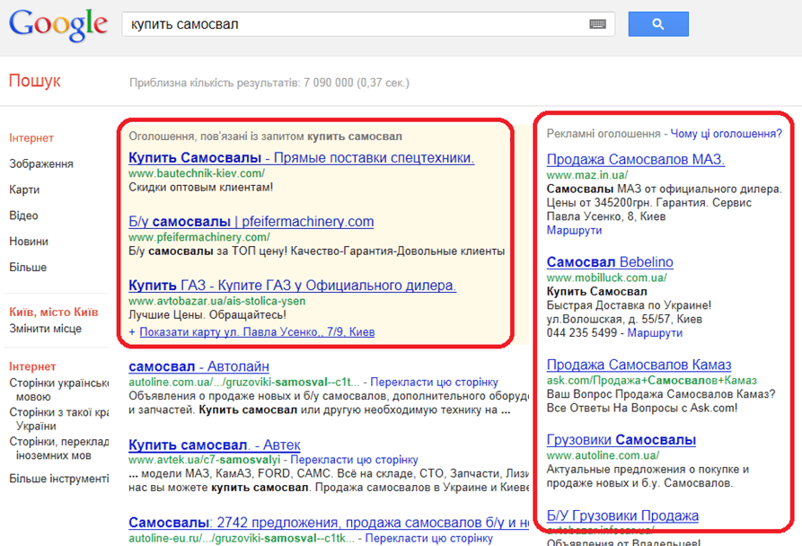Viewport: 802px width, 546px height.
Task: Select the Карти search category
Action: pyautogui.click(x=24, y=189)
